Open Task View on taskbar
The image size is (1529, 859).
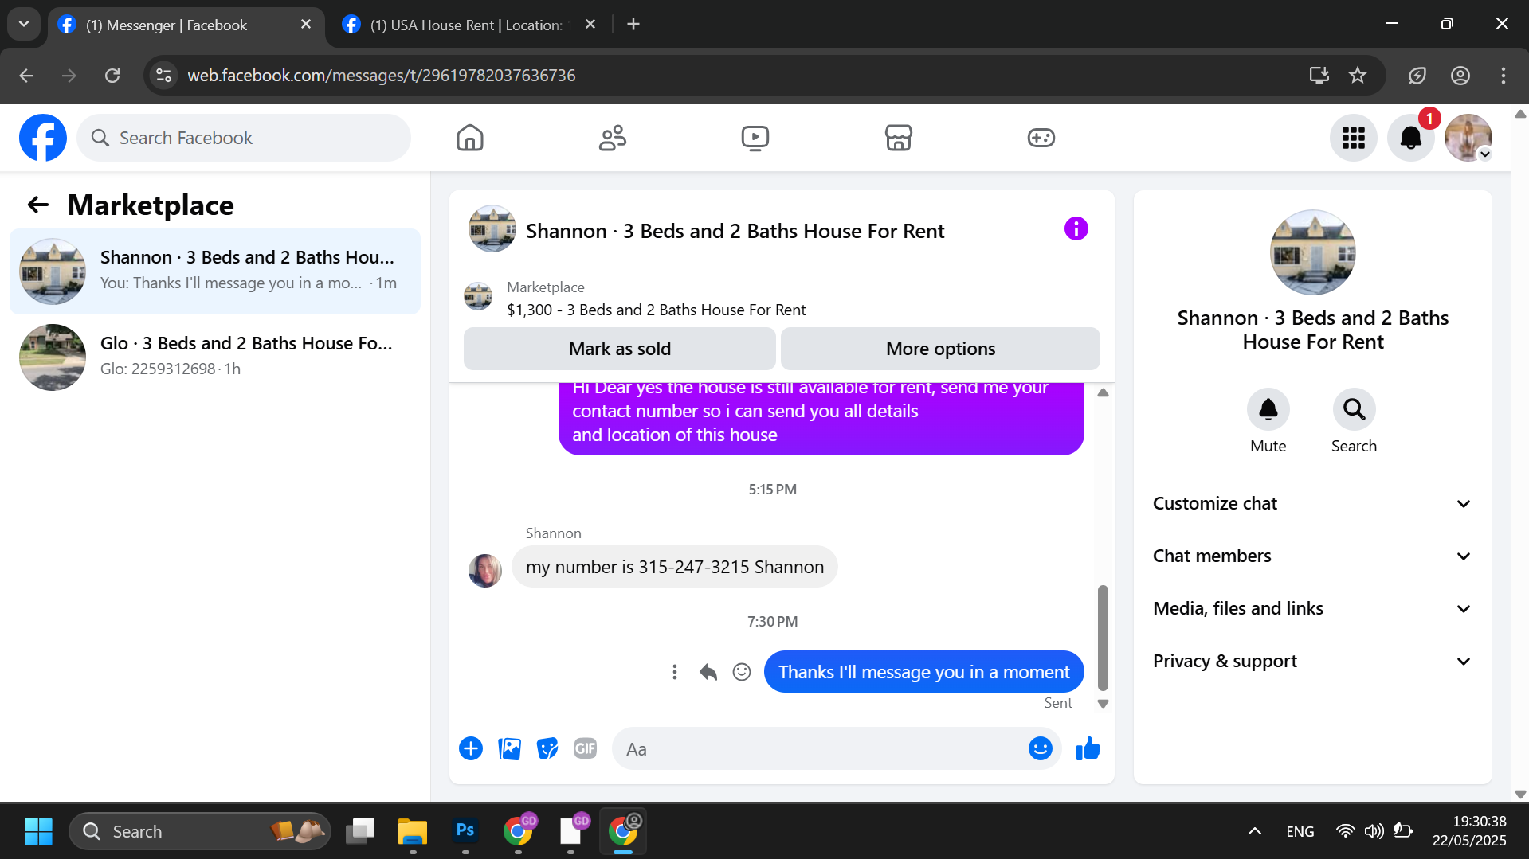click(x=360, y=831)
